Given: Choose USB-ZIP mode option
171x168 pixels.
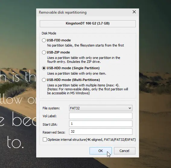Looking at the screenshot, I should (x=44, y=53).
